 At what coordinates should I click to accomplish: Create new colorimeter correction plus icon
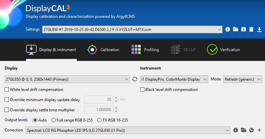[x=259, y=130]
